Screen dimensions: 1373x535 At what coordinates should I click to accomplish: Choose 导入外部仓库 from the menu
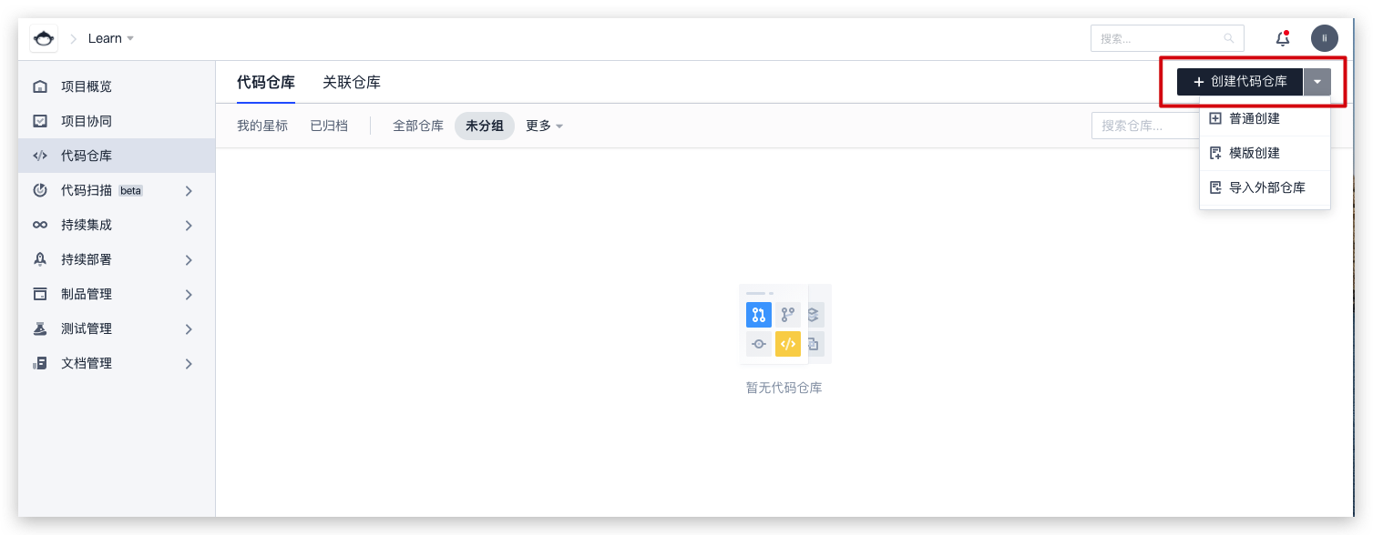pyautogui.click(x=1265, y=187)
